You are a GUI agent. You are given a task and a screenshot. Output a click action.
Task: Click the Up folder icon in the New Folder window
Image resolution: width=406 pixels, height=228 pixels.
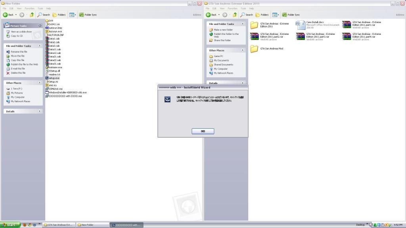pyautogui.click(x=32, y=15)
